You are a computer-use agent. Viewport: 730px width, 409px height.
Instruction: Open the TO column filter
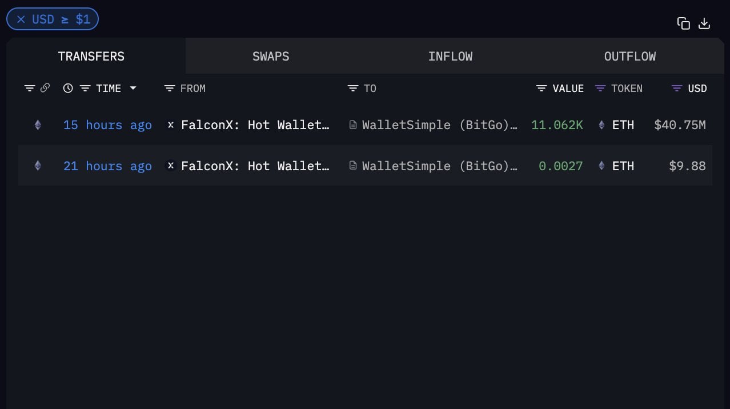(x=353, y=88)
